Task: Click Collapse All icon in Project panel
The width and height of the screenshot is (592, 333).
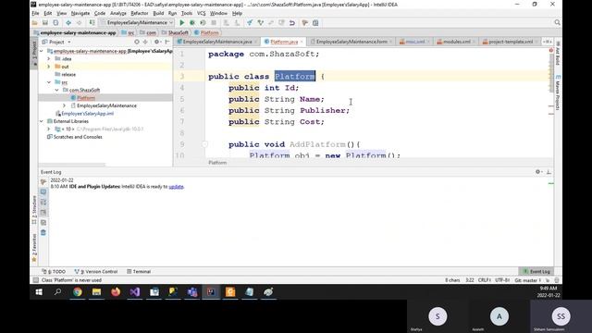Action: (145, 42)
